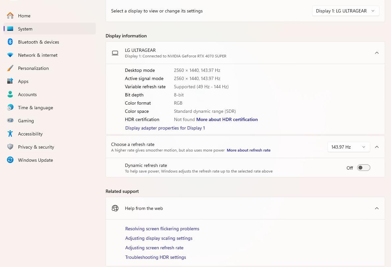
Task: Go to Bluetooth & devices settings
Action: coord(50,42)
